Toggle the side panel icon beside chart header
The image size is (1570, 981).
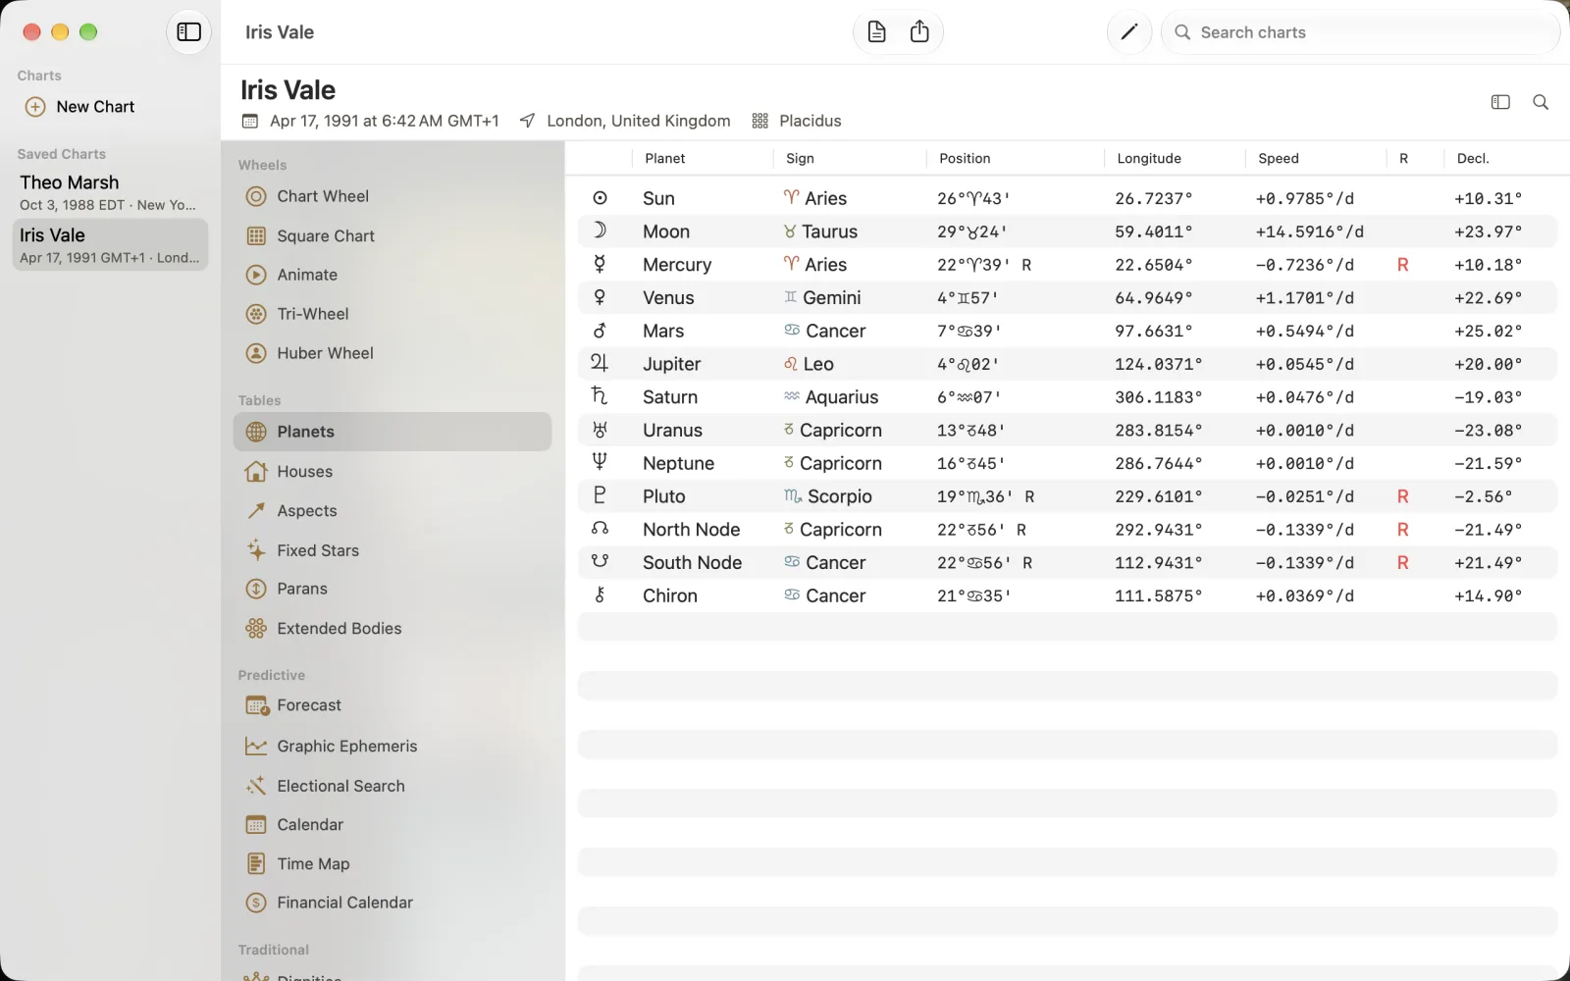[1500, 102]
